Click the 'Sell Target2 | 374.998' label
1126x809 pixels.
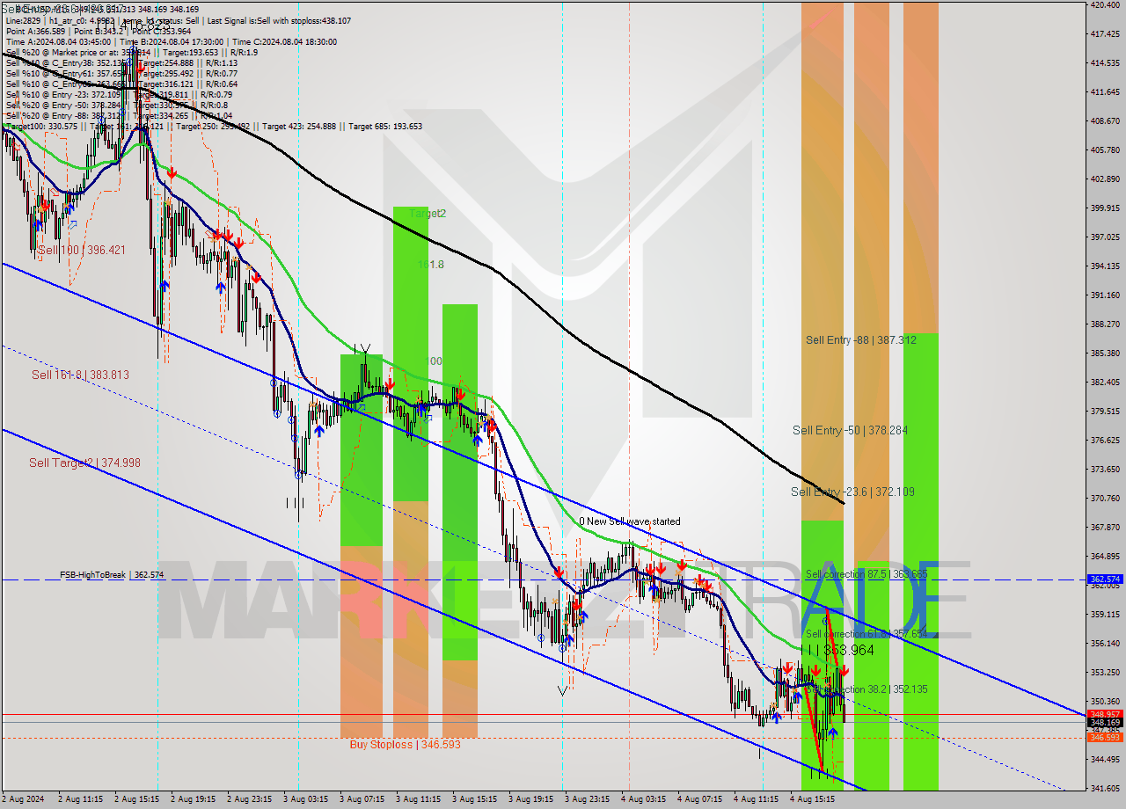(x=84, y=463)
